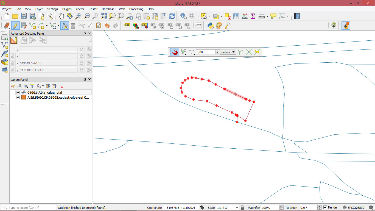Select the Pan Map hand tool
Viewport: 375px width, 211px height.
point(61,16)
